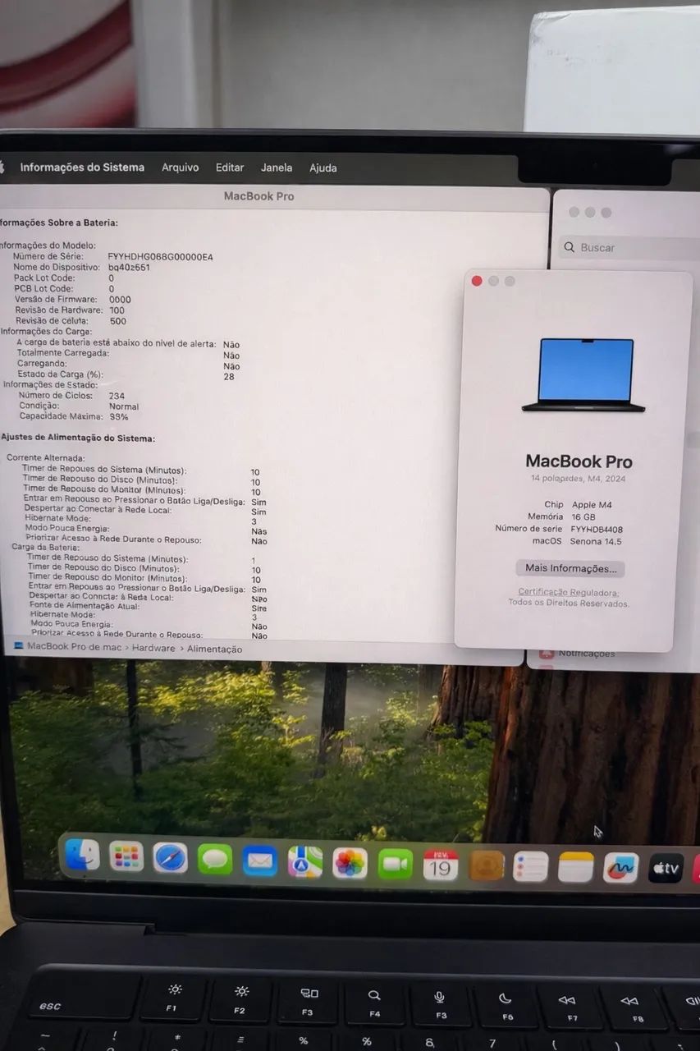The width and height of the screenshot is (700, 1051).
Task: Open Messages from the Dock
Action: point(215,866)
